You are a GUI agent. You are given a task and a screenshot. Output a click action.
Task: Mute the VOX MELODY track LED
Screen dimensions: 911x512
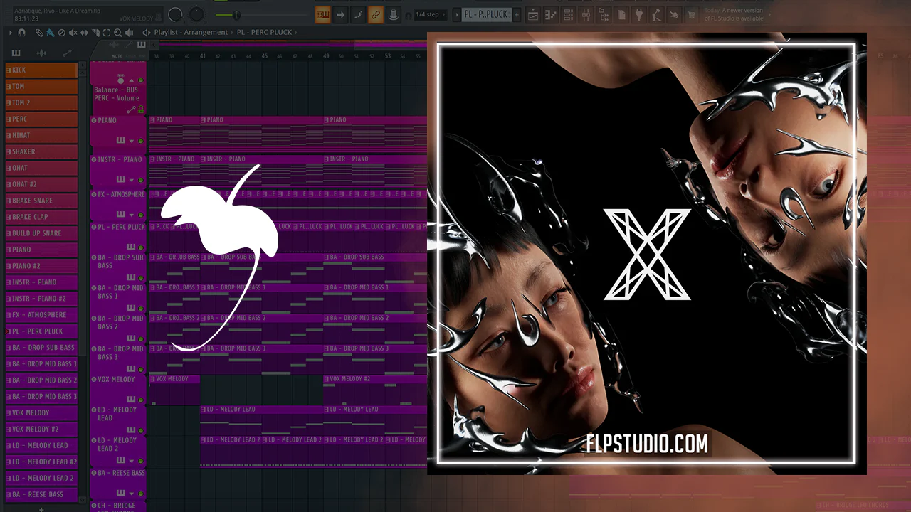point(141,400)
